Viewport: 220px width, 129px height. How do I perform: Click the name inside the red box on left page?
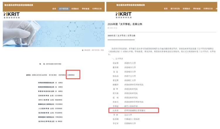(73, 75)
